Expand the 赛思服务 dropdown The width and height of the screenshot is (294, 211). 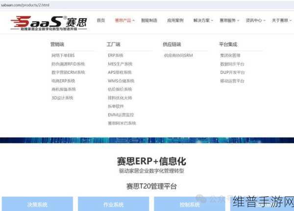point(229,20)
